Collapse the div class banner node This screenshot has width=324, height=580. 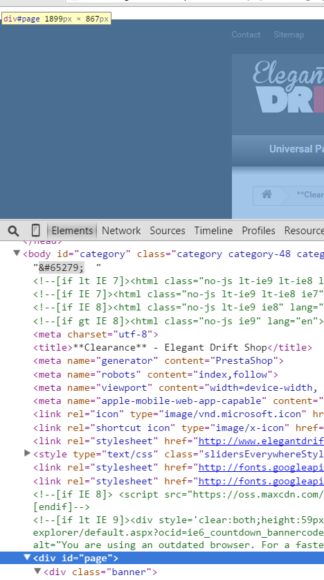37,571
